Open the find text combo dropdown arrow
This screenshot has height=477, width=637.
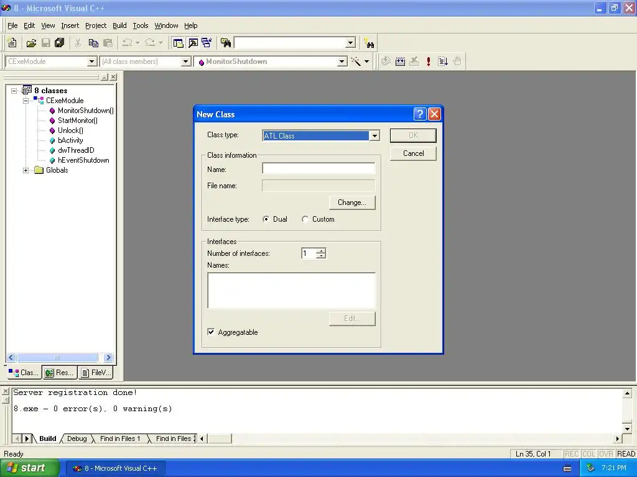[x=351, y=43]
